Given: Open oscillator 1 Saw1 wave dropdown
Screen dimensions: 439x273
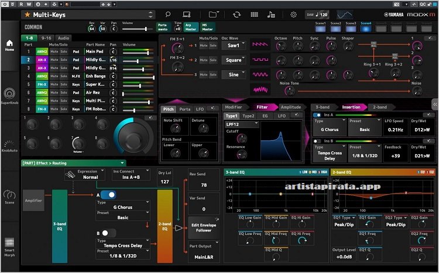Looking at the screenshot, I should [234, 46].
